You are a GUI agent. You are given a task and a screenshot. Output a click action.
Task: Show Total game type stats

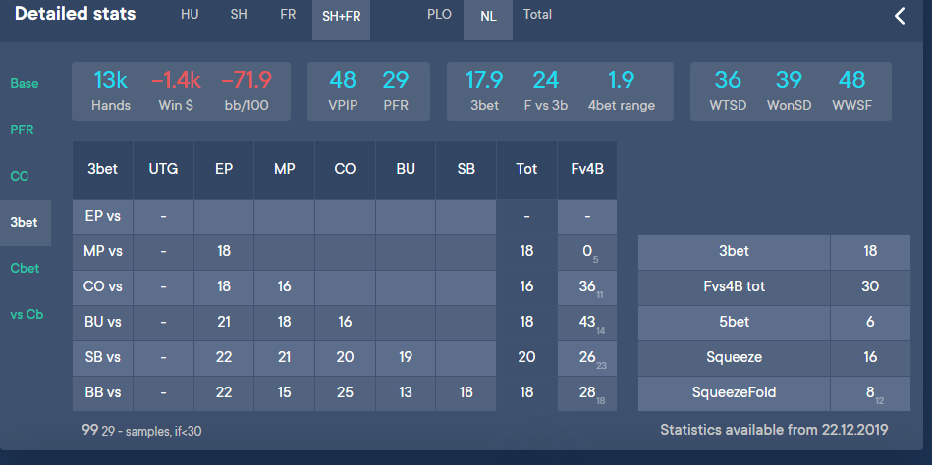point(537,15)
